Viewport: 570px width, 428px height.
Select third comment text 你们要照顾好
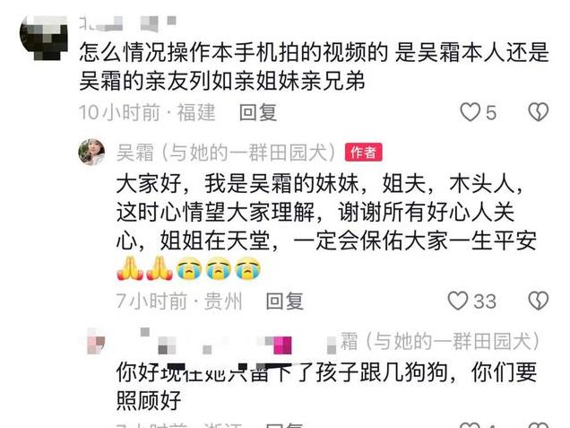(326, 386)
